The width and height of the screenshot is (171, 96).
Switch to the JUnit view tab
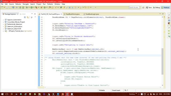22,14
